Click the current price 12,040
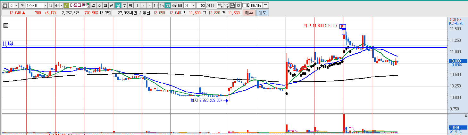This screenshot has height=135, width=468. (15, 13)
